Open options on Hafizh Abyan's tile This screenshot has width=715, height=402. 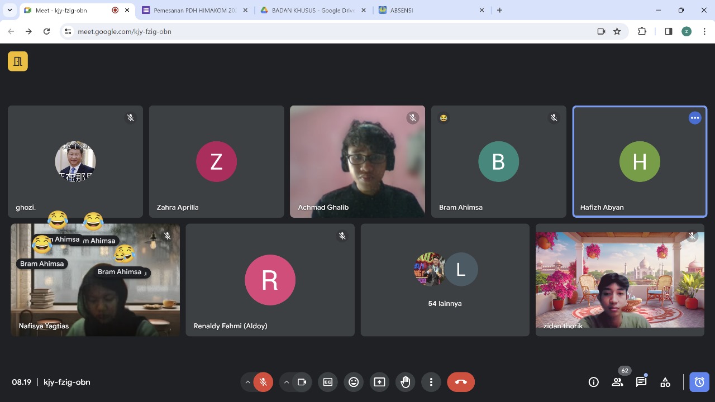(694, 118)
